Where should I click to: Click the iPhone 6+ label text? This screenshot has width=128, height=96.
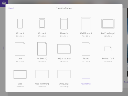(x=64, y=33)
